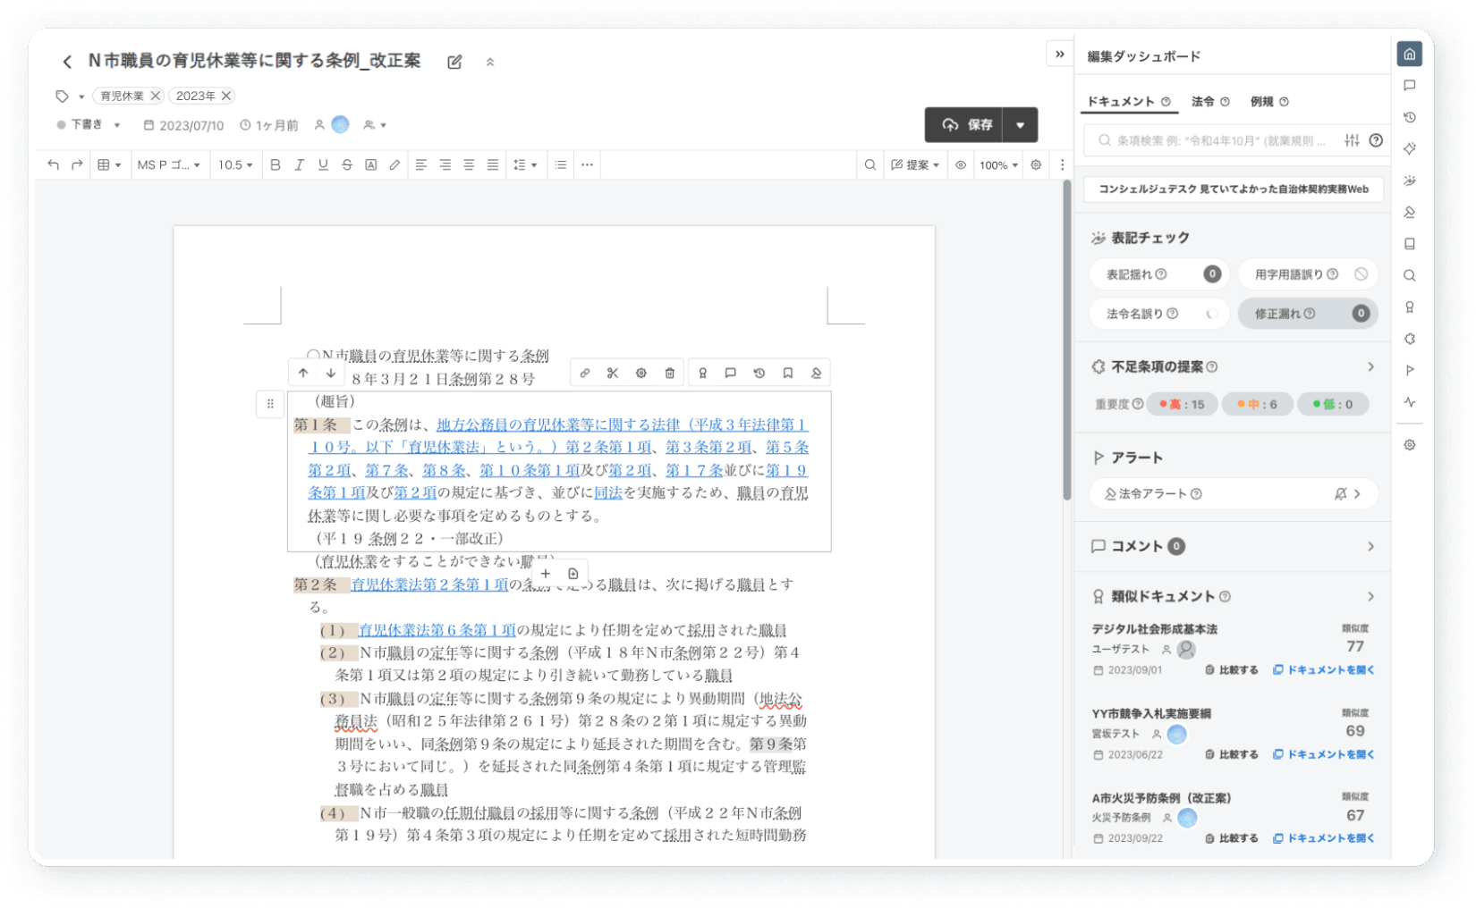Click the Bold formatting icon
Image resolution: width=1476 pixels, height=908 pixels.
[276, 164]
